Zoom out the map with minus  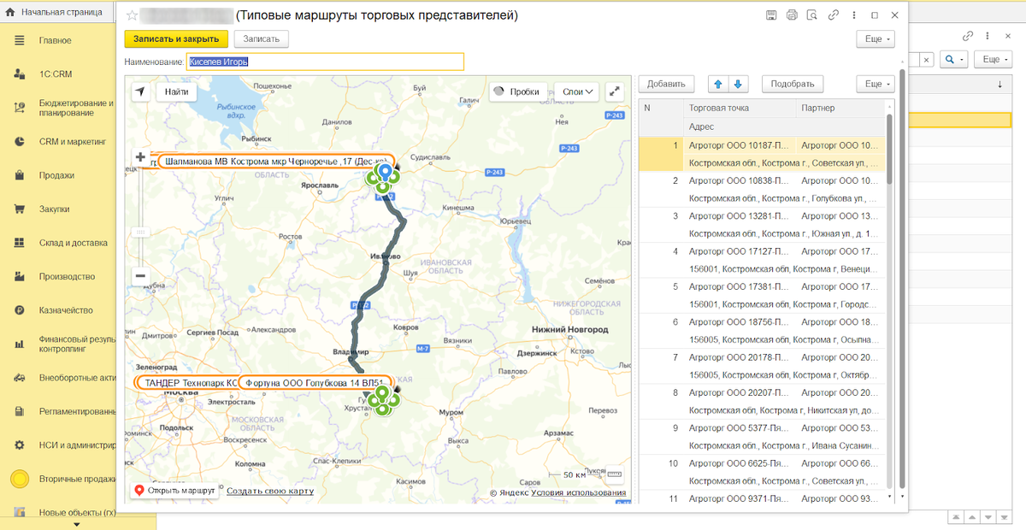tap(140, 276)
